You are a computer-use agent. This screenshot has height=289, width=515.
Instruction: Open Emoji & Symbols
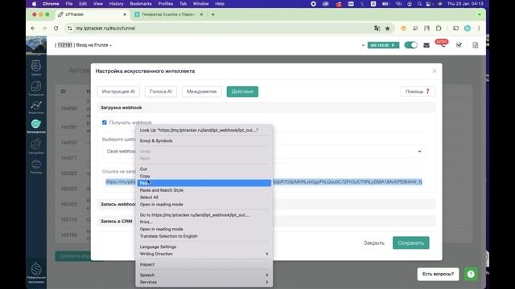point(204,141)
